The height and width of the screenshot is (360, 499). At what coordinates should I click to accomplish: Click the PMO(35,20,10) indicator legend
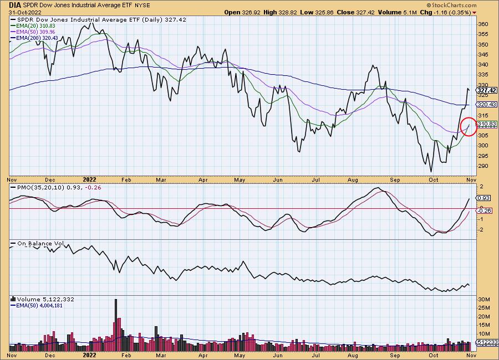tap(56, 187)
